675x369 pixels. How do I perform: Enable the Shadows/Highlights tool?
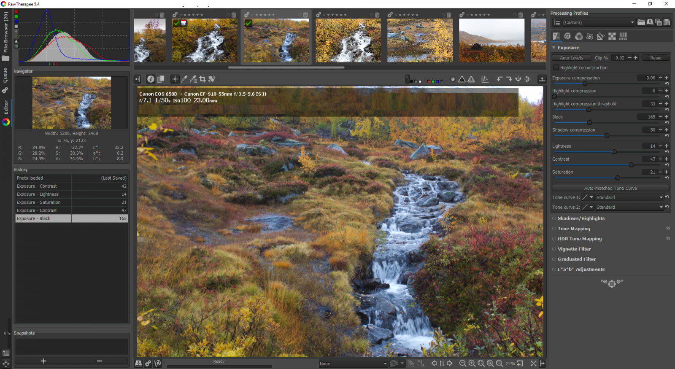click(x=554, y=218)
